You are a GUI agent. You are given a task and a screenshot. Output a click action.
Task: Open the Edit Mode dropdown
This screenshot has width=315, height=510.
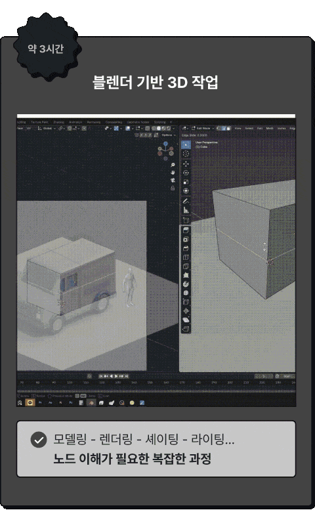coord(203,129)
